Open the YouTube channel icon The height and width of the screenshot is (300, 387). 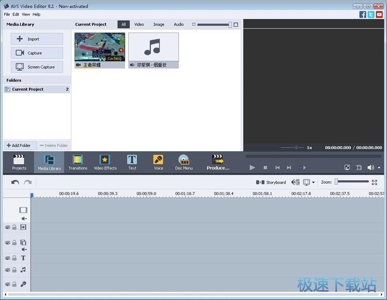(379, 14)
